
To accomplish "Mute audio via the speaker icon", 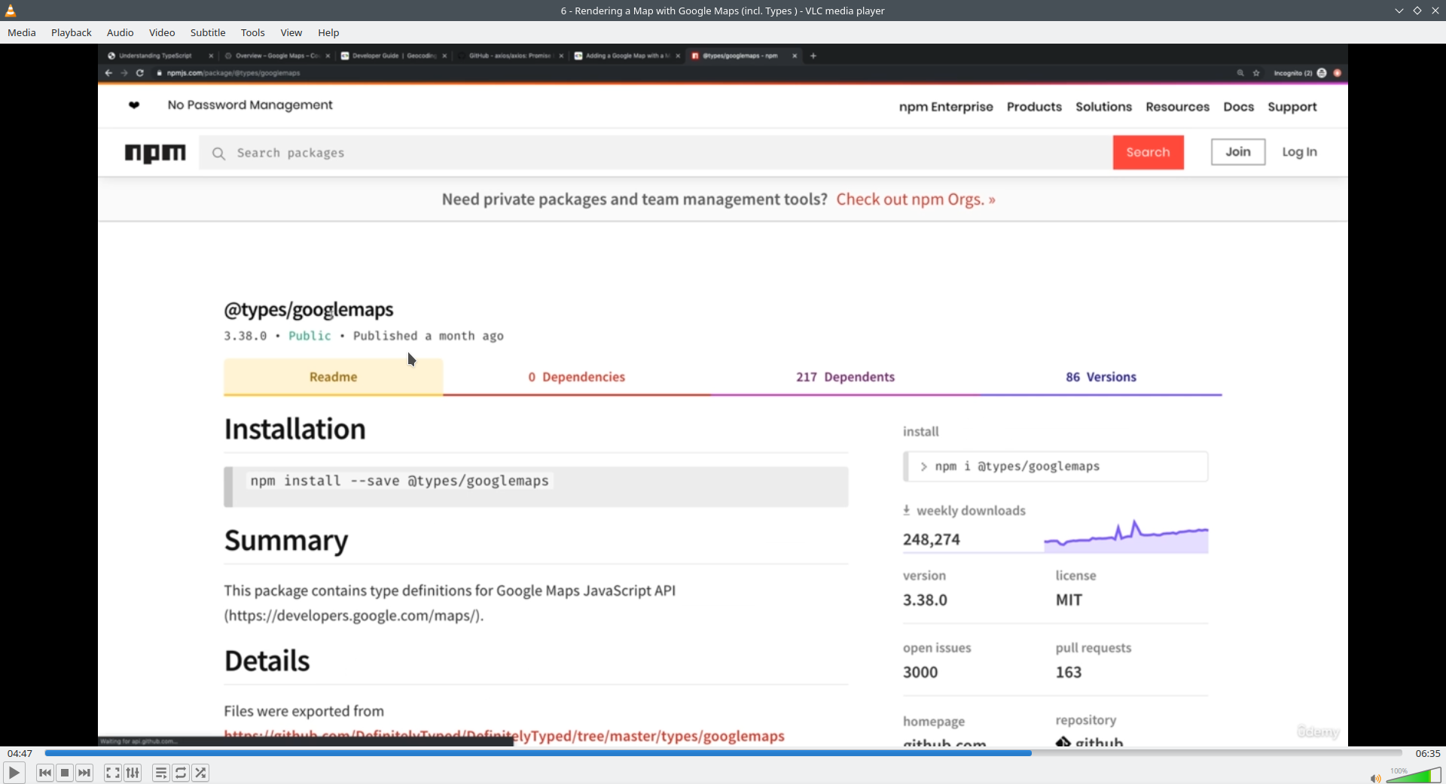I will (x=1375, y=778).
